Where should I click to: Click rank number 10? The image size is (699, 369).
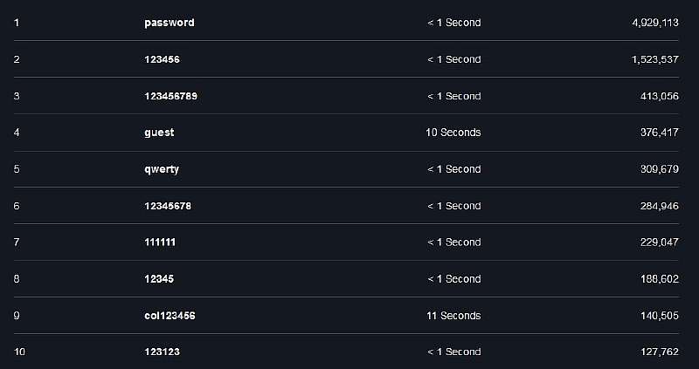coord(19,352)
